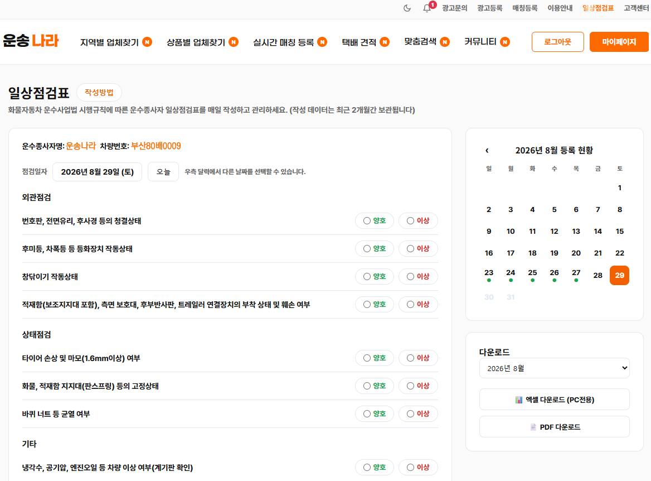Image resolution: width=651 pixels, height=481 pixels.
Task: Click the 점검일자 date field
Action: (x=97, y=172)
